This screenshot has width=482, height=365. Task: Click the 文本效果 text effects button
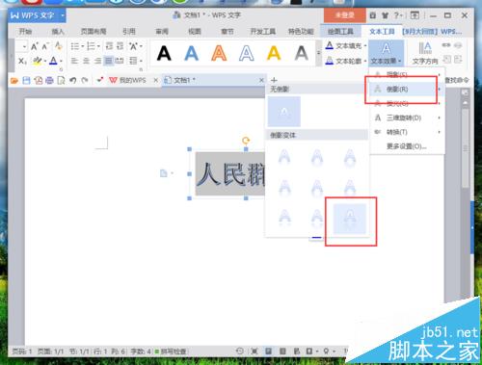(386, 53)
